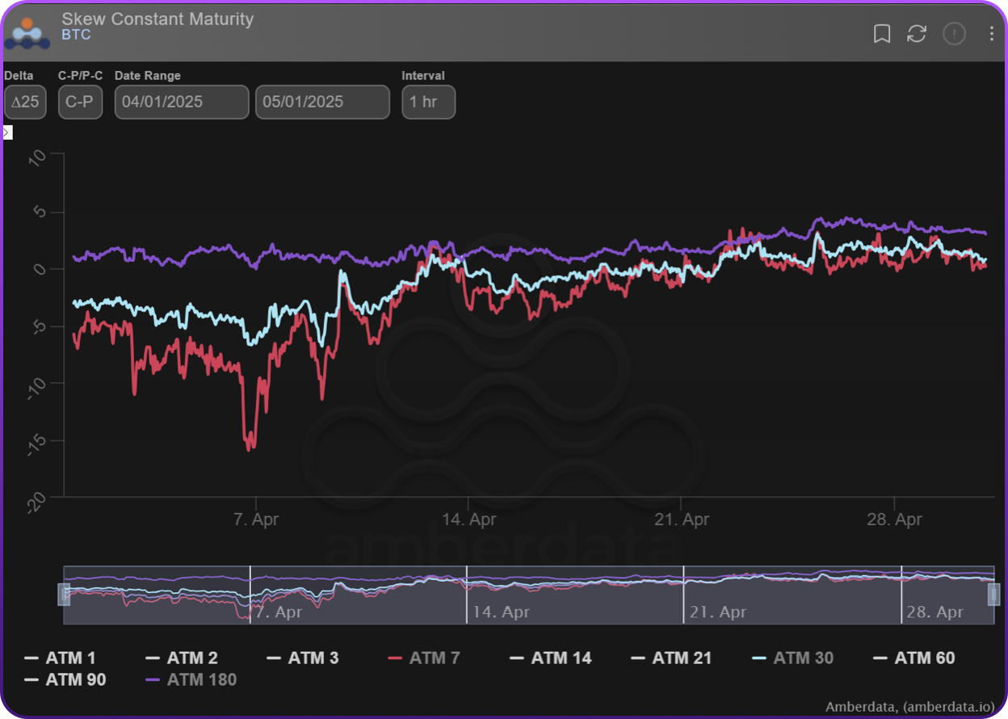This screenshot has width=1008, height=719.
Task: Open the info alert circle icon
Action: tap(954, 33)
